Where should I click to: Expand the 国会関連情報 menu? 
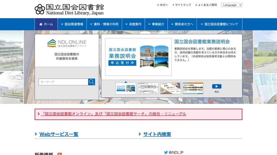point(72,24)
